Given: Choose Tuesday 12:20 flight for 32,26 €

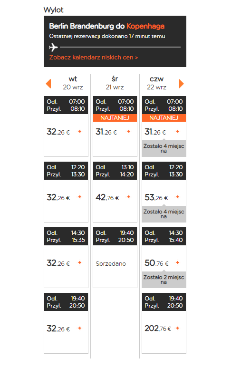Looking at the screenshot, I should (x=66, y=192).
